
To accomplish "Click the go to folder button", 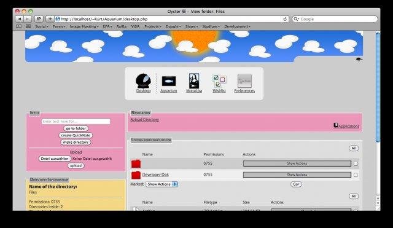I will pos(76,128).
